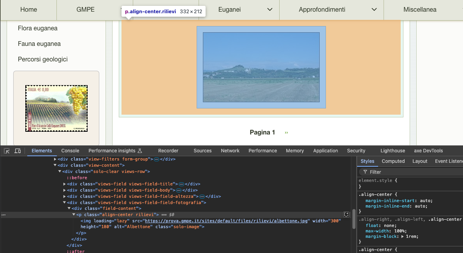Expand the view-filters form-group div
The width and height of the screenshot is (463, 253).
click(x=55, y=159)
